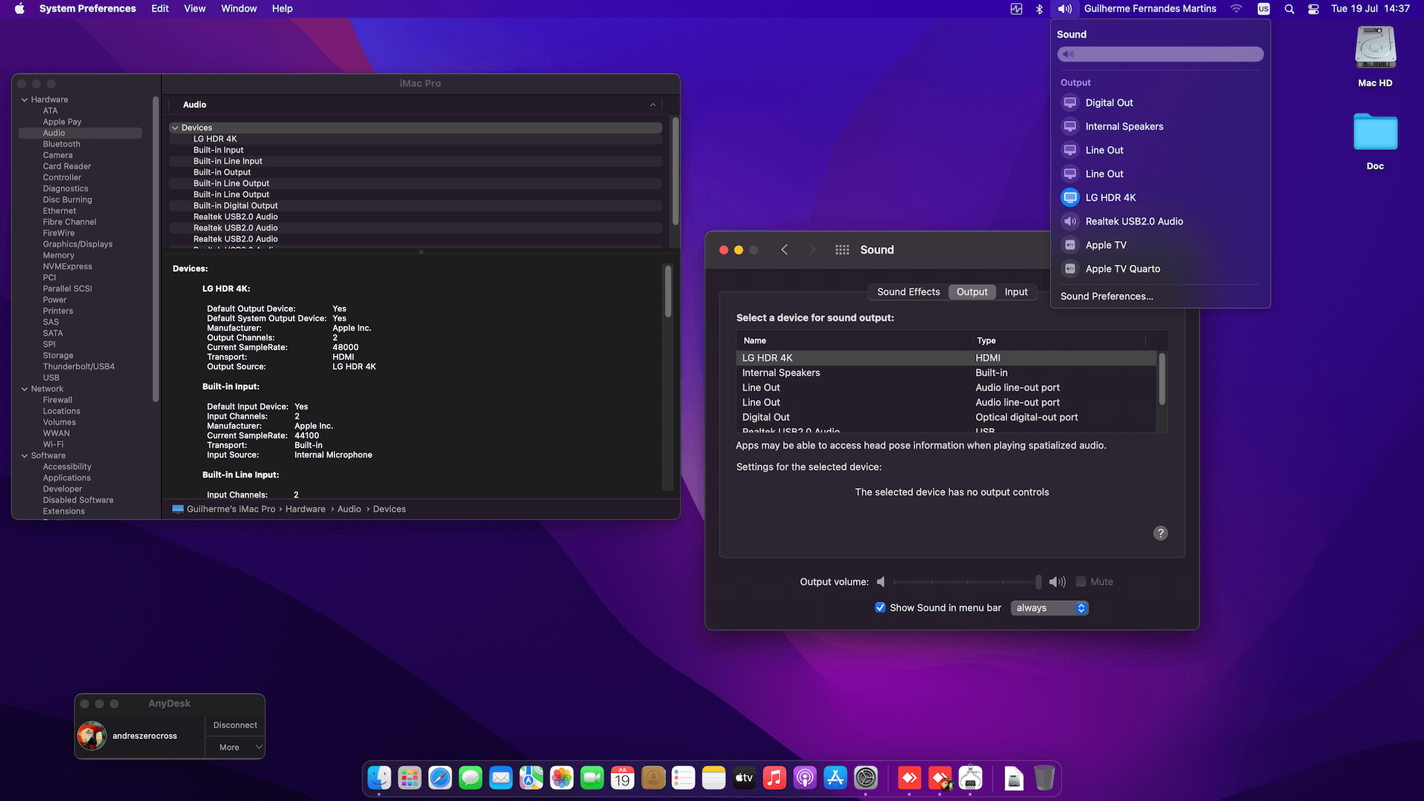Open Reminders from the Dock
The height and width of the screenshot is (801, 1424).
tap(683, 777)
